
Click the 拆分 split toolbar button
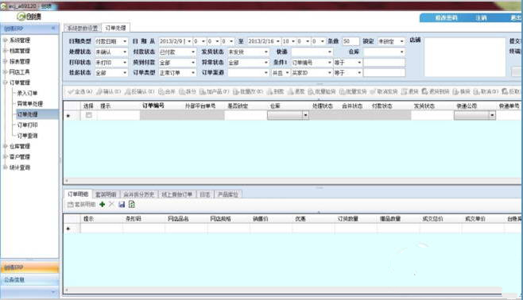pos(188,91)
